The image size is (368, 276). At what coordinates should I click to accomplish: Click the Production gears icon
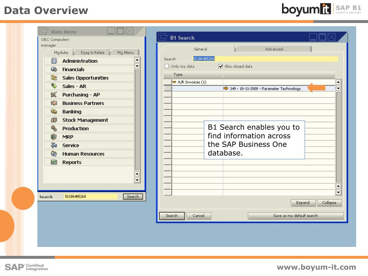coord(54,128)
